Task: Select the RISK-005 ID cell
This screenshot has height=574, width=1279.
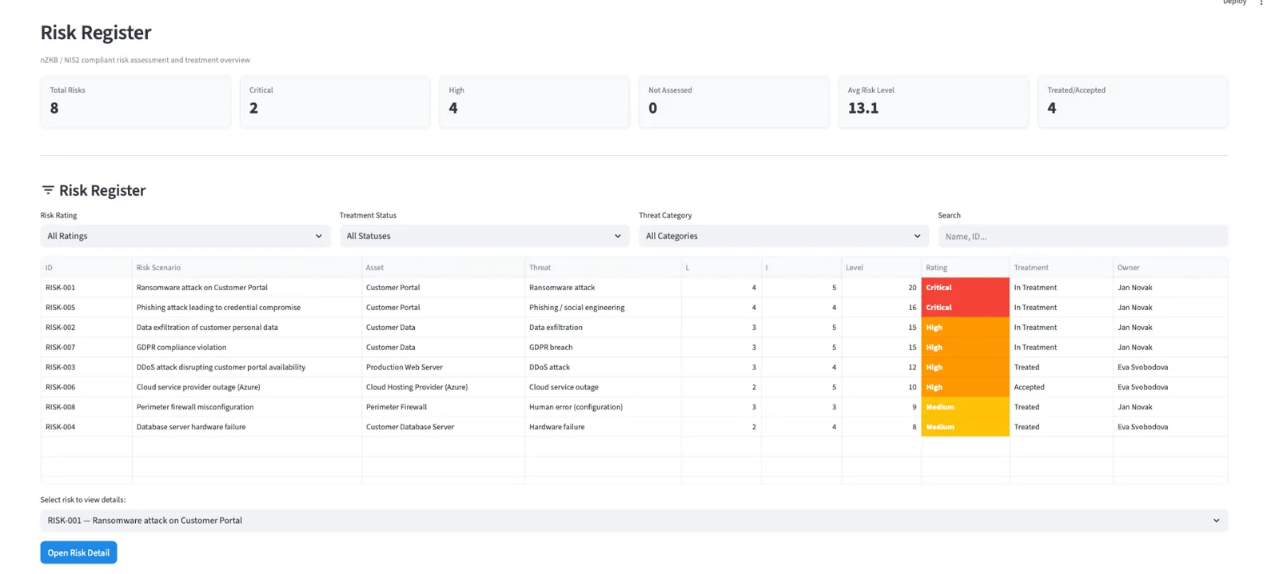Action: coord(86,308)
